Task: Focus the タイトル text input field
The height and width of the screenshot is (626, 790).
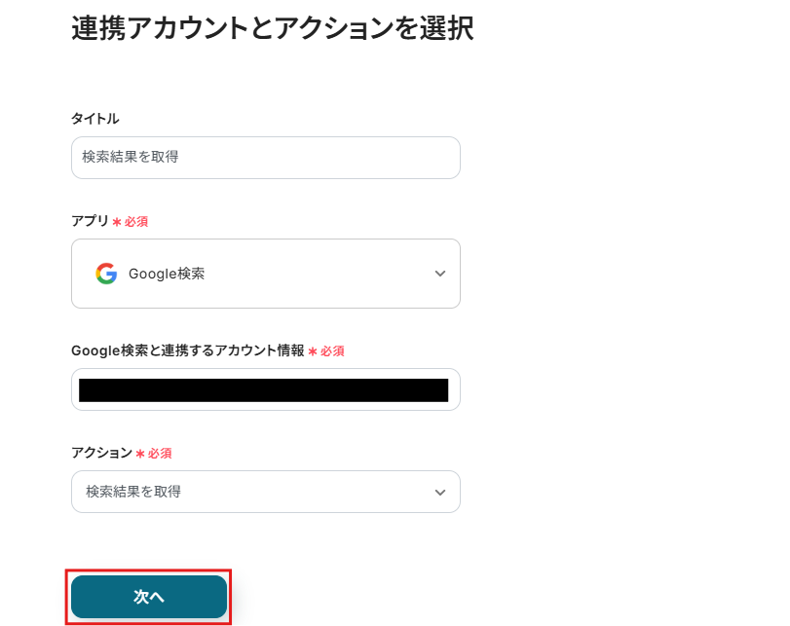Action: [x=265, y=157]
